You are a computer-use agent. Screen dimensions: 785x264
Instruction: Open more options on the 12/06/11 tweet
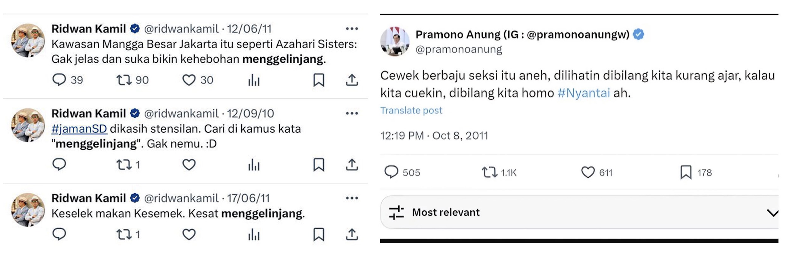352,29
